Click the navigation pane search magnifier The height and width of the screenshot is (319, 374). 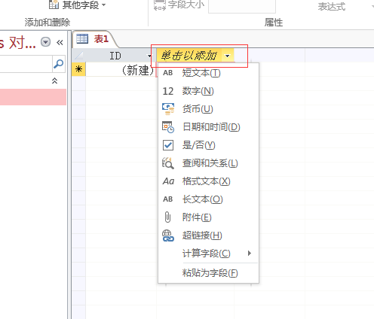(x=58, y=64)
